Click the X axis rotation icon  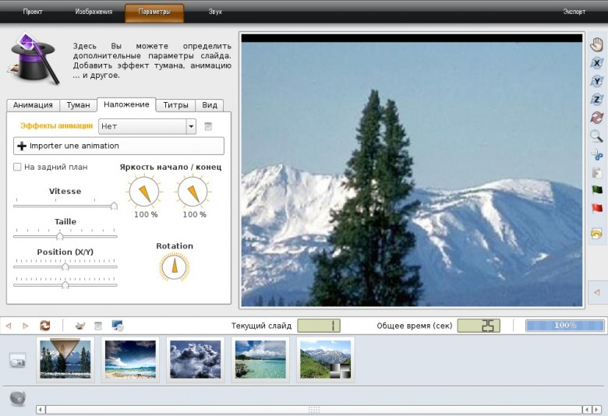coord(597,63)
